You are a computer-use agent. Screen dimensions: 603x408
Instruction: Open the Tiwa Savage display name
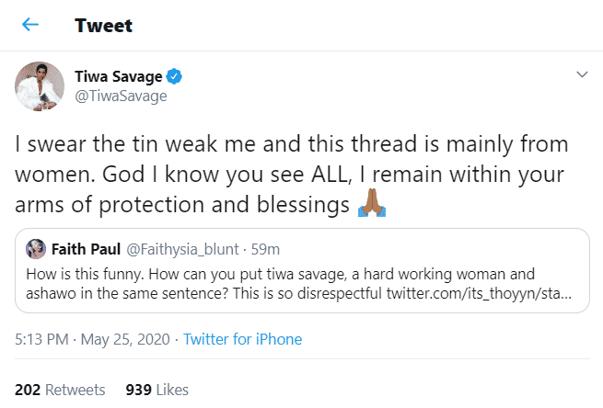tap(123, 75)
